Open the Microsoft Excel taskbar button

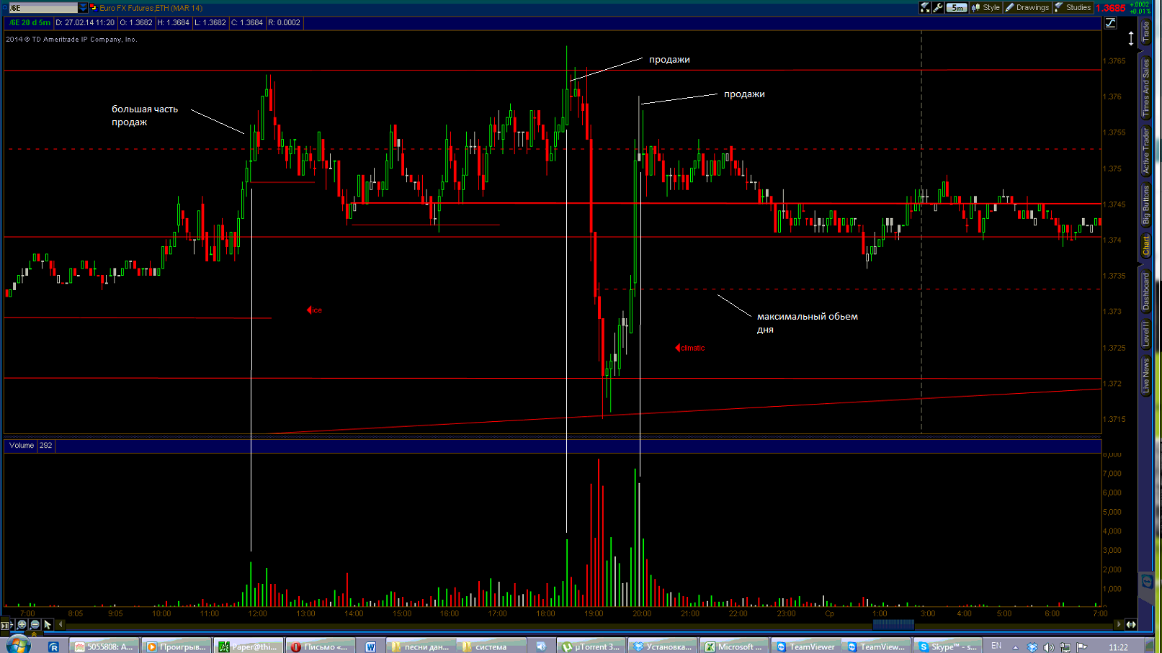point(734,647)
